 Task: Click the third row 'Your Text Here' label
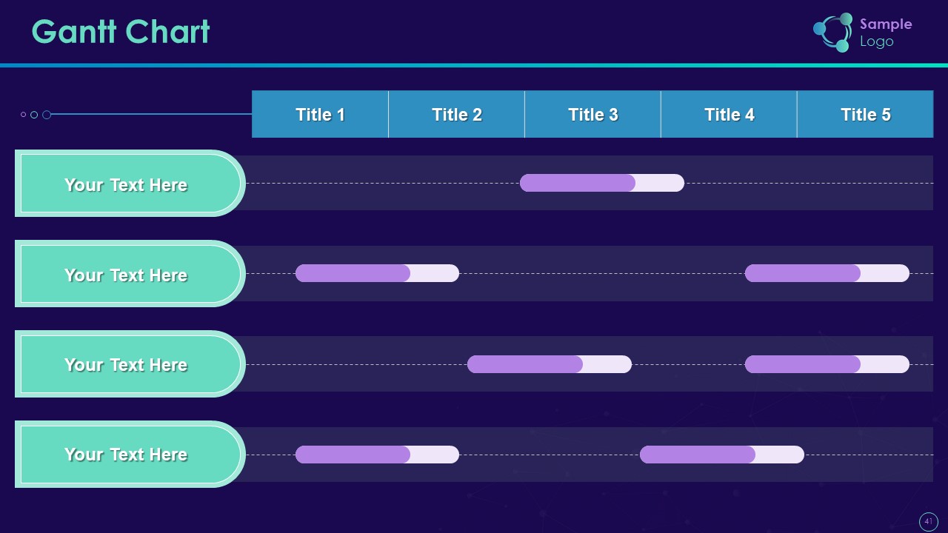pos(126,364)
